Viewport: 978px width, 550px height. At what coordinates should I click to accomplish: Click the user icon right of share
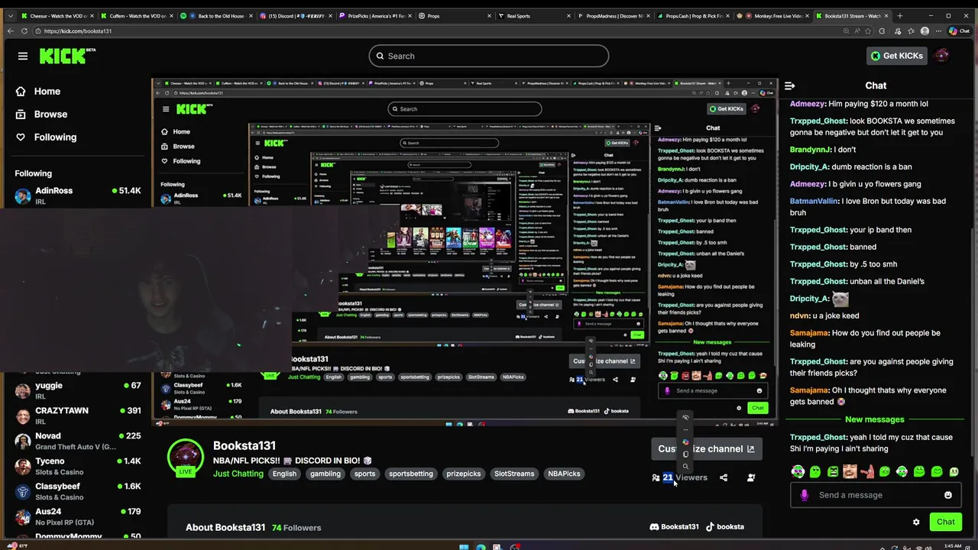tap(751, 477)
